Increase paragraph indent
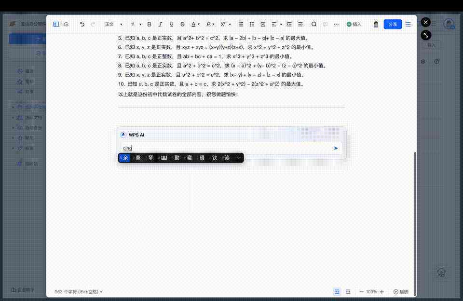This screenshot has width=463, height=301. coord(300,24)
